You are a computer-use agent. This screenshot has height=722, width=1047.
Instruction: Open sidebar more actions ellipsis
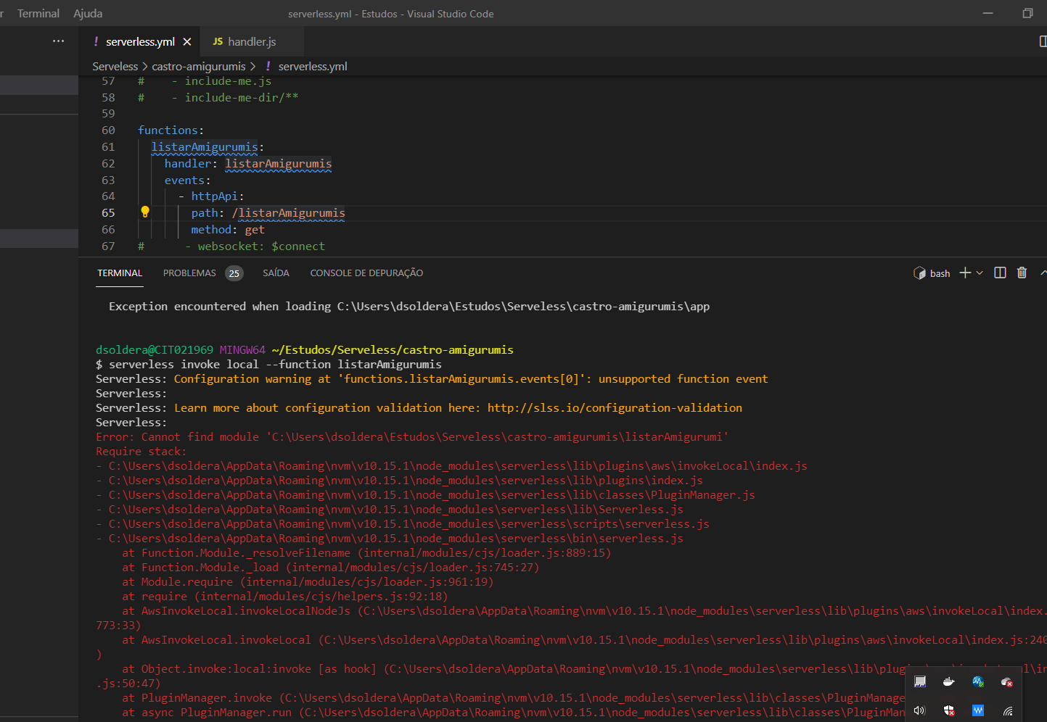(x=59, y=41)
